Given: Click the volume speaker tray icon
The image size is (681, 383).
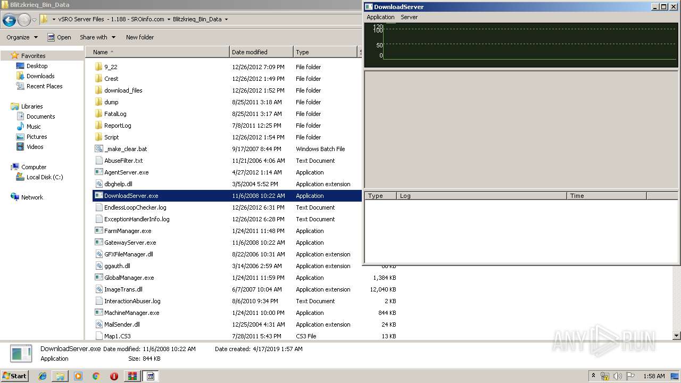Looking at the screenshot, I should [x=618, y=376].
